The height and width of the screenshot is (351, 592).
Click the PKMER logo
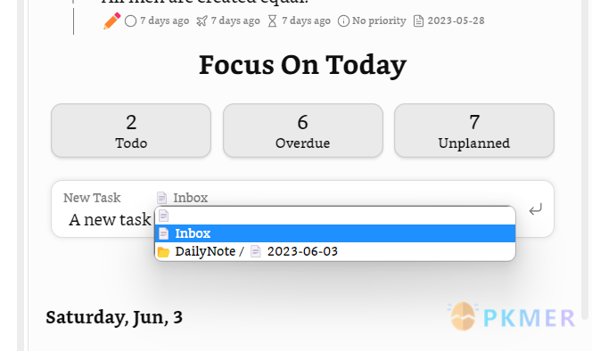(512, 317)
